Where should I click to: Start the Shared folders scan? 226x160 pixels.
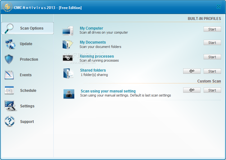coord(212,71)
